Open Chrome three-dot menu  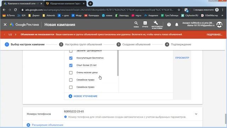[x=223, y=10]
